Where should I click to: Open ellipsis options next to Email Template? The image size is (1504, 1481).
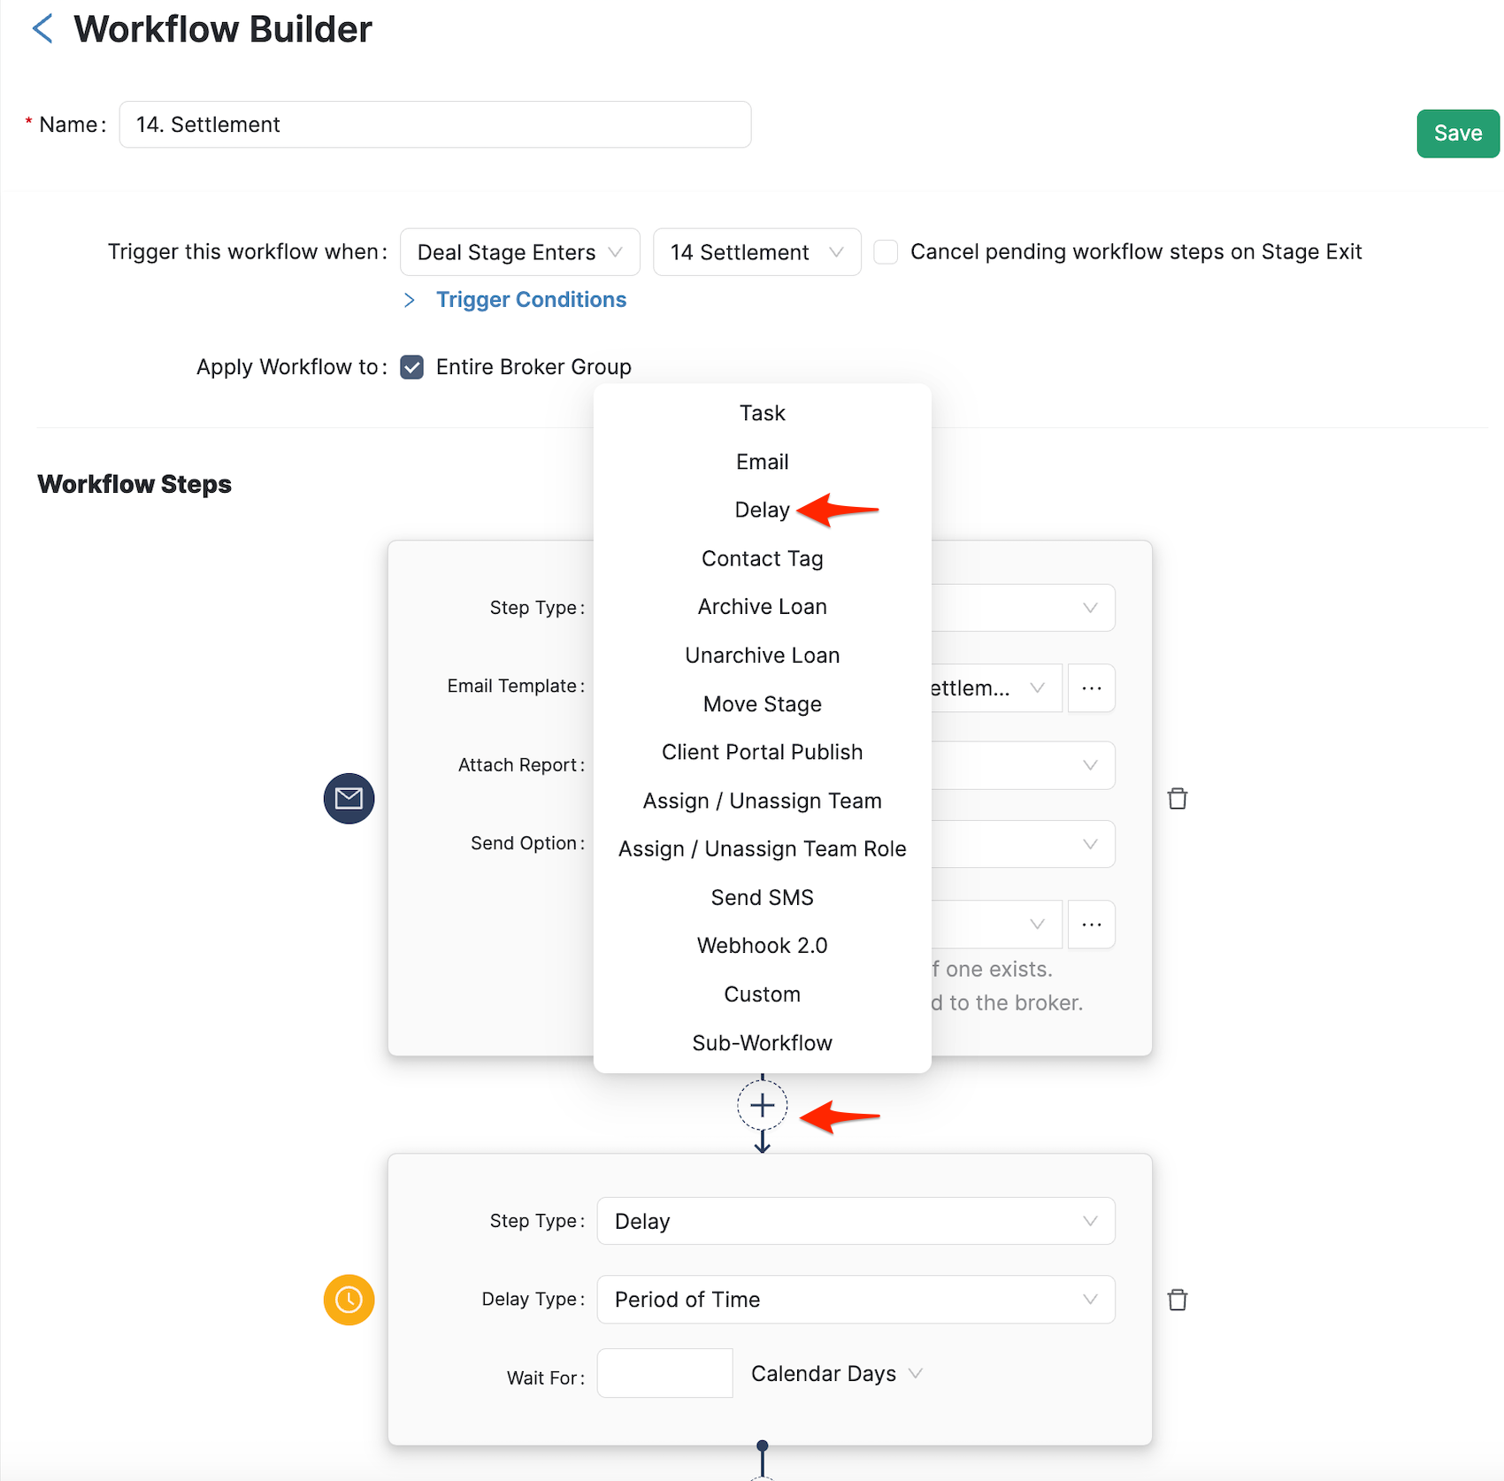[x=1091, y=688]
